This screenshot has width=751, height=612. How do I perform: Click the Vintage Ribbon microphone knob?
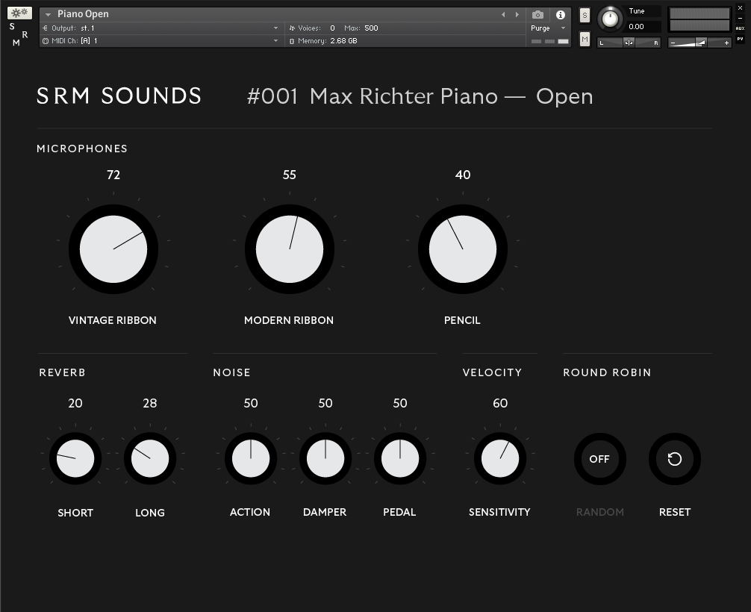coord(113,249)
